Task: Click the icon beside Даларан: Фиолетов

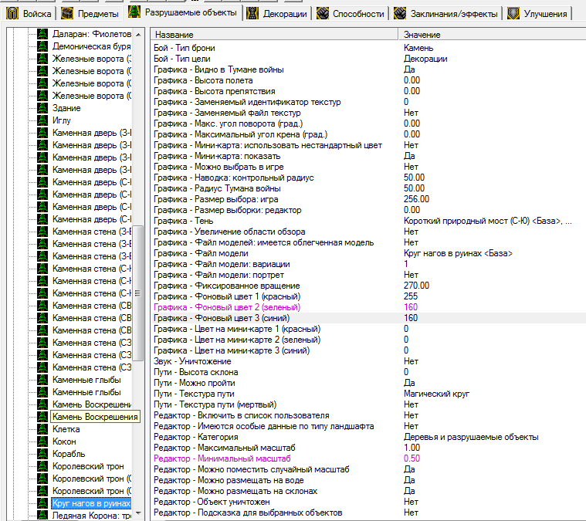Action: pyautogui.click(x=42, y=34)
